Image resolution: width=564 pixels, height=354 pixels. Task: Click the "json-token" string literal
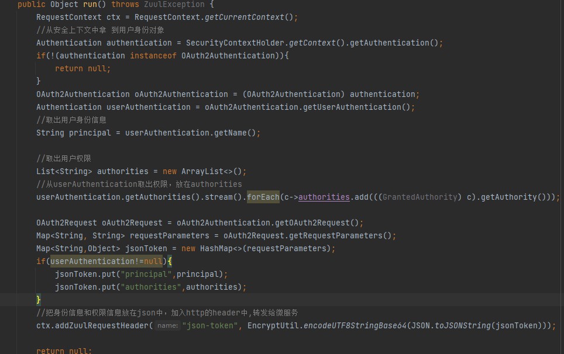point(210,325)
